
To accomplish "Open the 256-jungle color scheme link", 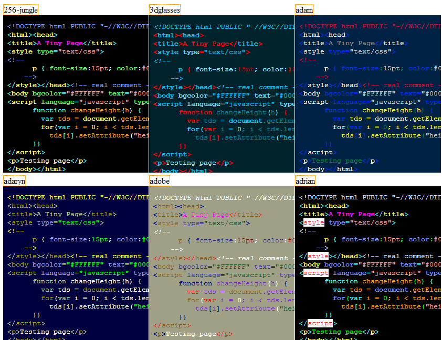I will click(x=20, y=9).
